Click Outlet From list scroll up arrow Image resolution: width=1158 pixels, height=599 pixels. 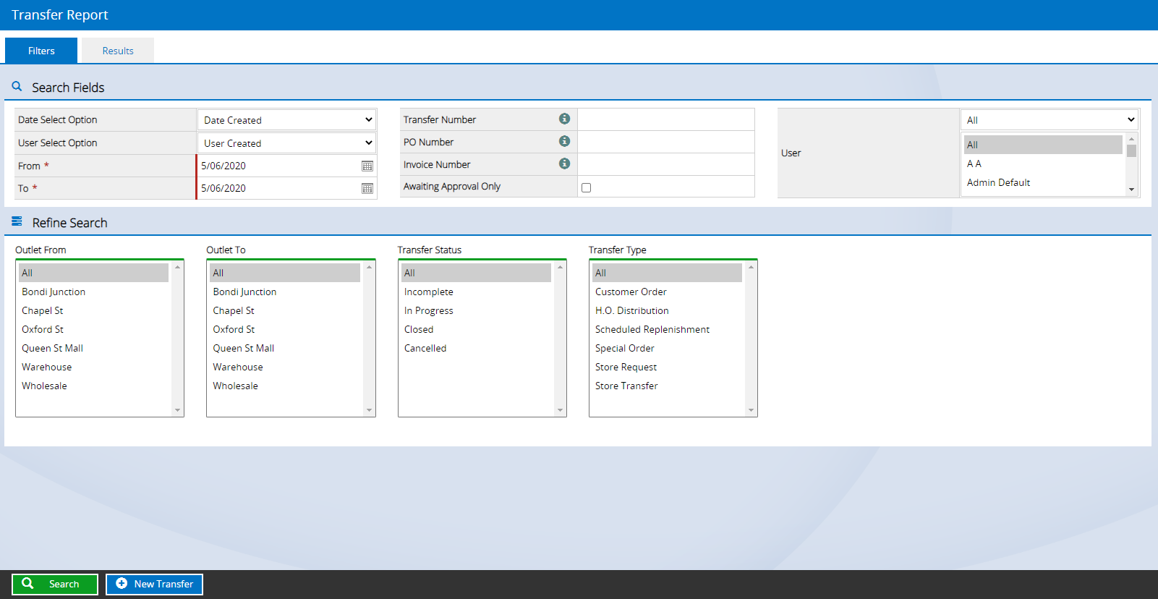[x=177, y=267]
